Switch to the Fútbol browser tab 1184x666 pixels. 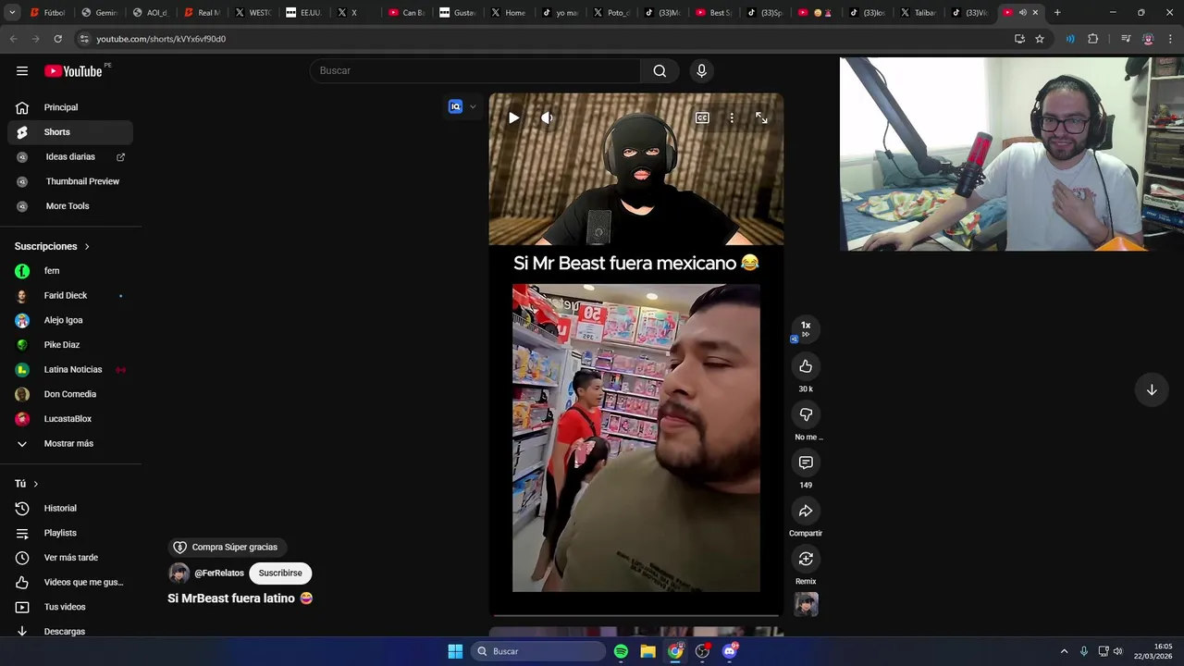point(47,13)
